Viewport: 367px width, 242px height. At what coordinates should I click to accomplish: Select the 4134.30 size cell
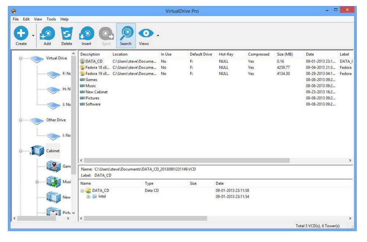[x=283, y=73]
